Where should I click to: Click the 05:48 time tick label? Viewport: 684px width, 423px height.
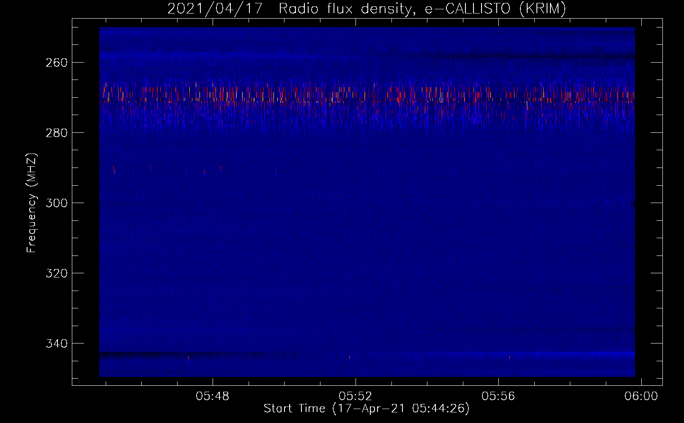(213, 396)
